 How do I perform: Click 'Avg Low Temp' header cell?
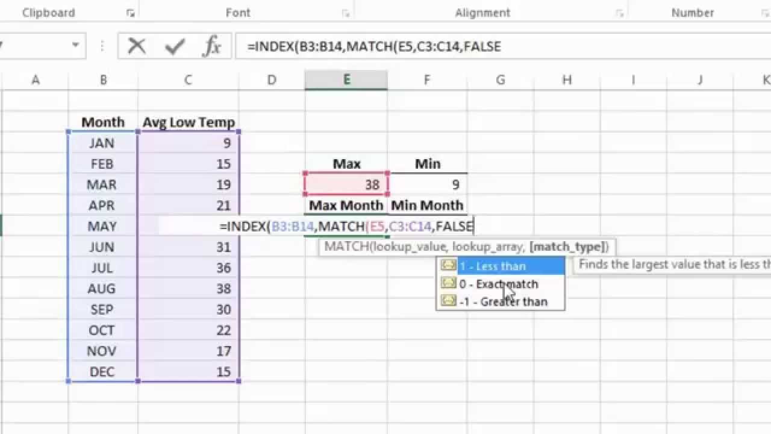tap(189, 122)
